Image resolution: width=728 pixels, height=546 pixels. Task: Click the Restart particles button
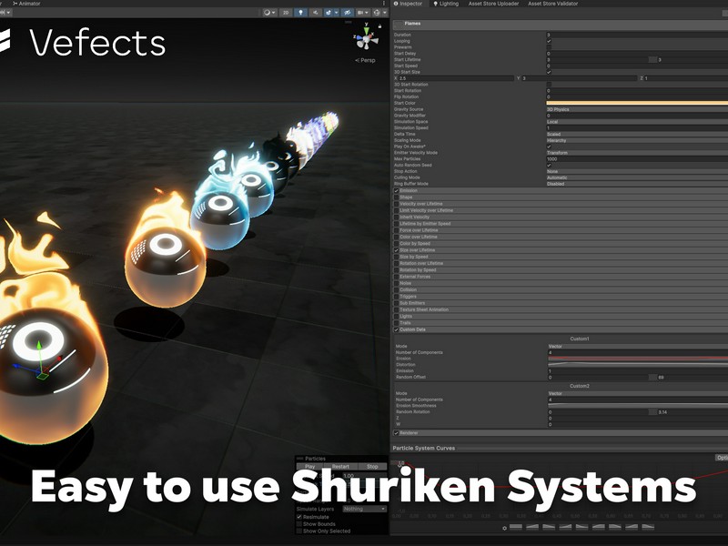pos(340,467)
